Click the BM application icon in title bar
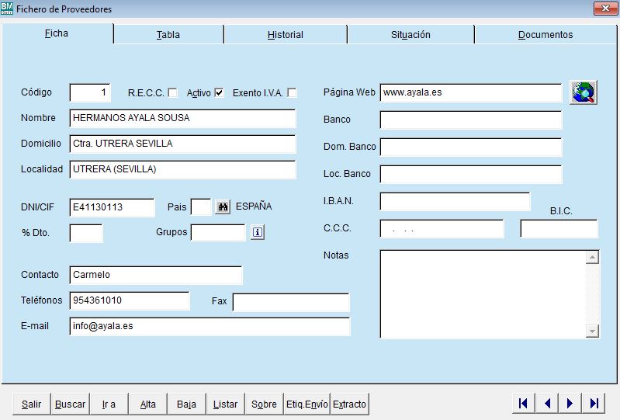This screenshot has width=620, height=420. point(8,9)
